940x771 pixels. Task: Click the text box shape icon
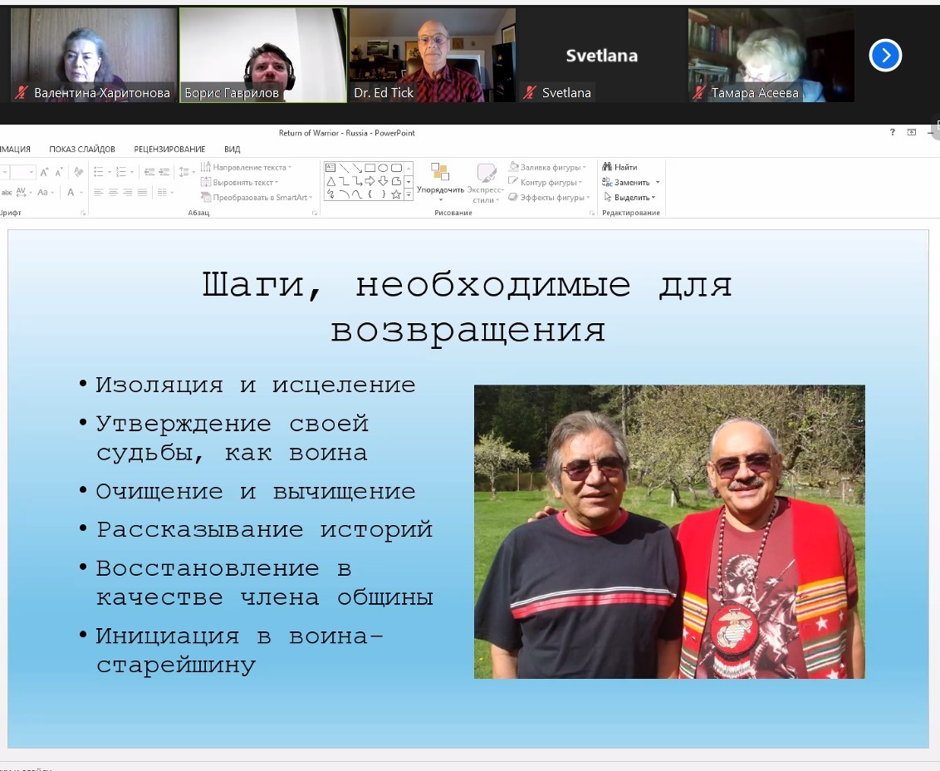[330, 168]
